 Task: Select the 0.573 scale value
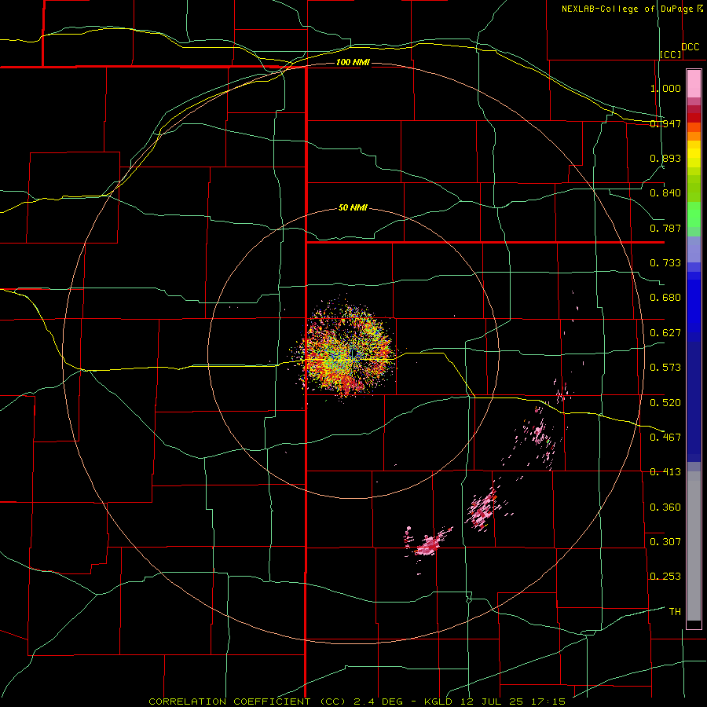[x=665, y=368]
